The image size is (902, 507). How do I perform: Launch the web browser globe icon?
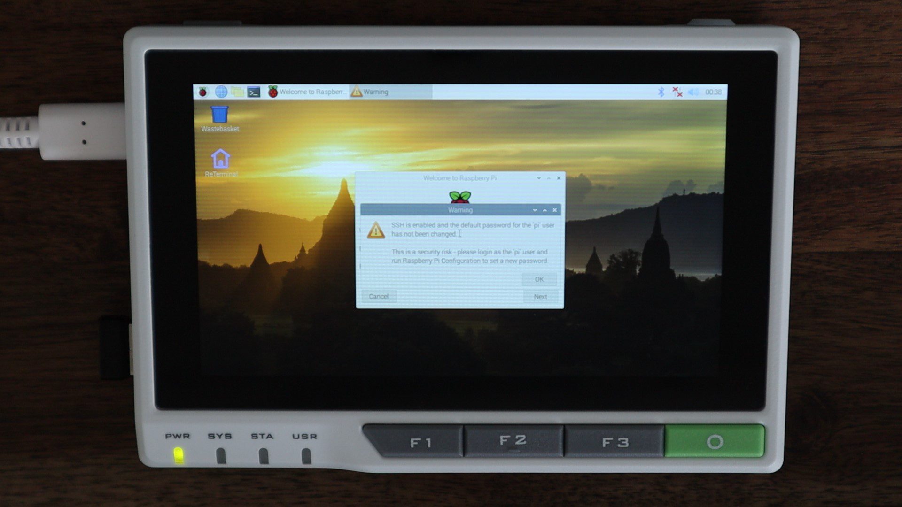(221, 92)
